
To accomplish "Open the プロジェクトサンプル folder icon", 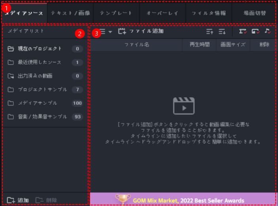I will pyautogui.click(x=11, y=89).
